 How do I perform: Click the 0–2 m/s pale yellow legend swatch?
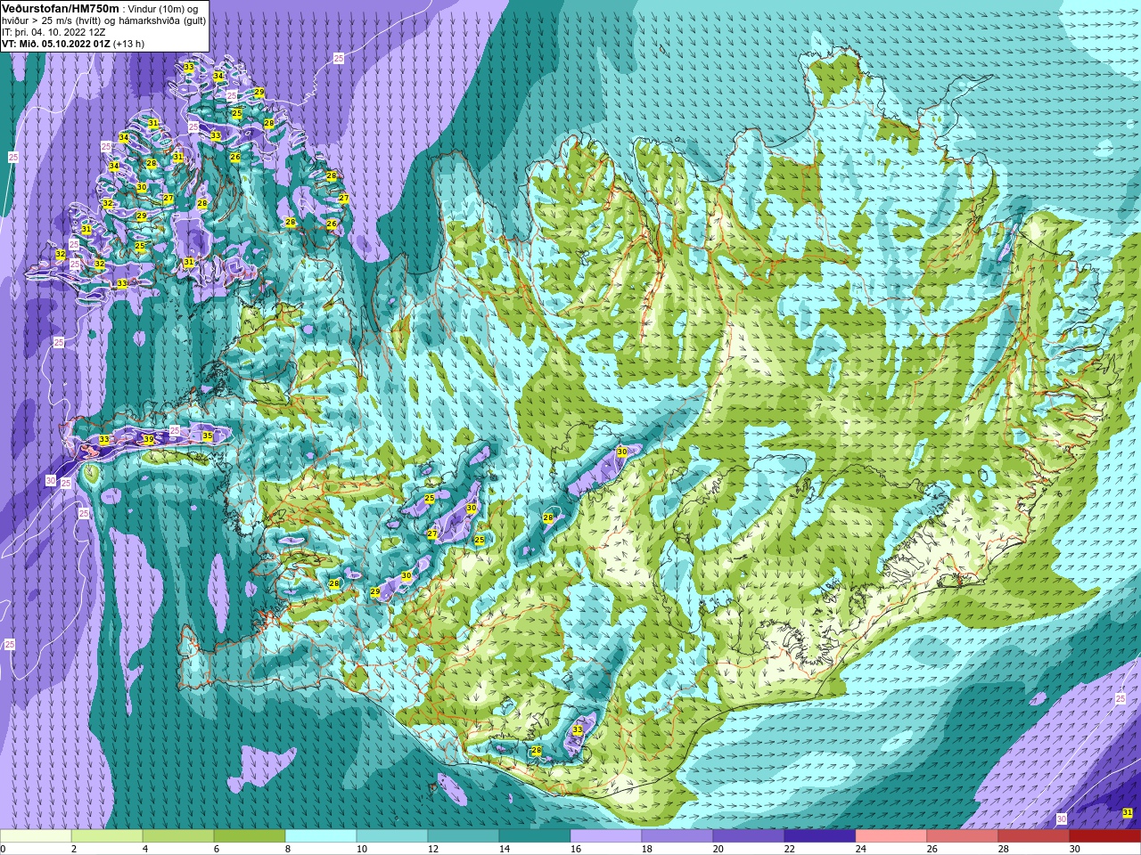[36, 837]
